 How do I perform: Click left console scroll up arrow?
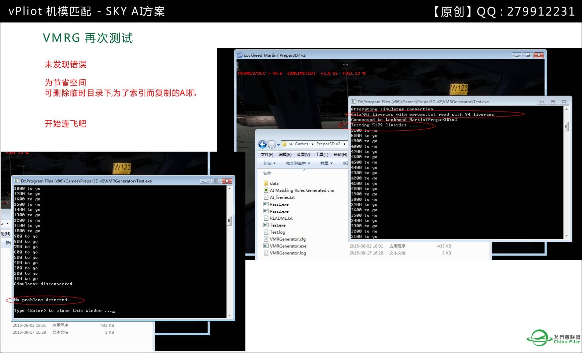coord(229,188)
